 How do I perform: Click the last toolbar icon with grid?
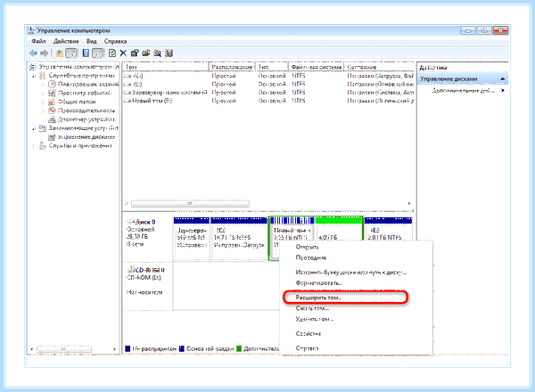(169, 53)
